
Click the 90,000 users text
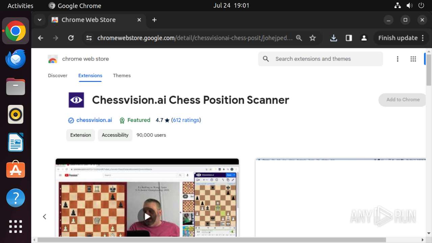pos(151,135)
